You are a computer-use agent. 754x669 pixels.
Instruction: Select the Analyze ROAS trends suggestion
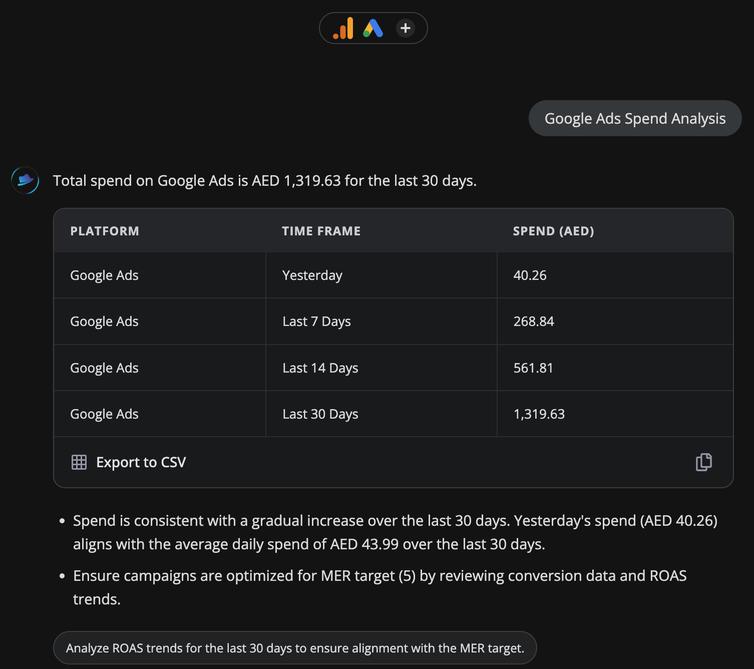click(295, 648)
